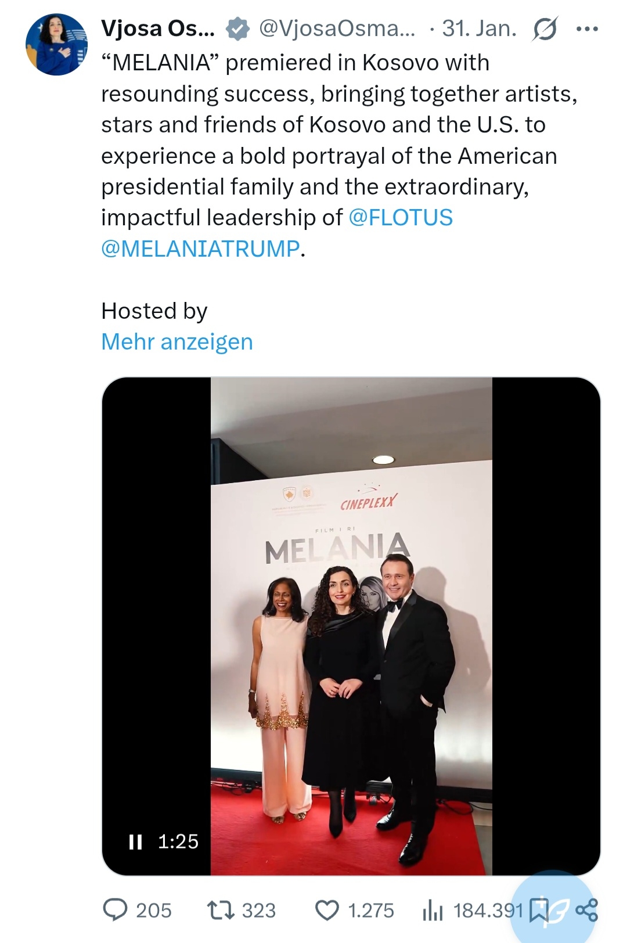Viewport: 623px width, 943px height.
Task: Open Vjosa Osmani's profile picture
Action: 56,45
